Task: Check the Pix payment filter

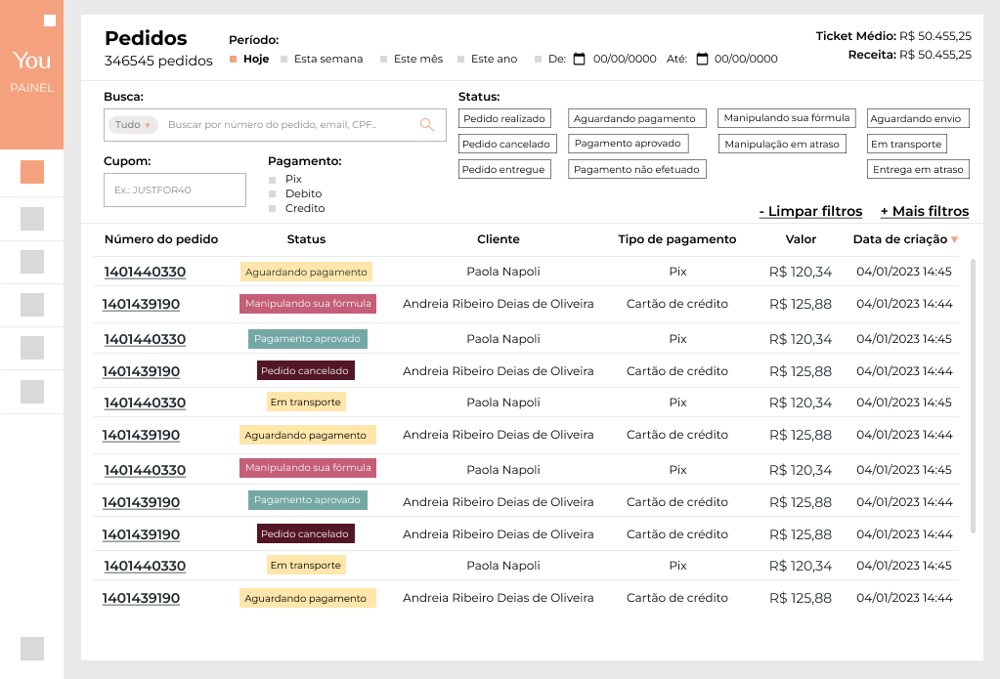Action: pyautogui.click(x=273, y=180)
